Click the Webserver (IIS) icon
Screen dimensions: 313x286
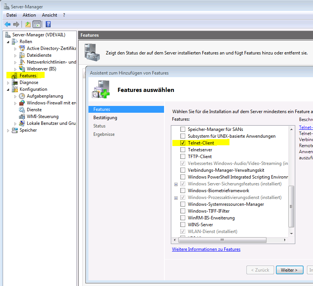(22, 69)
